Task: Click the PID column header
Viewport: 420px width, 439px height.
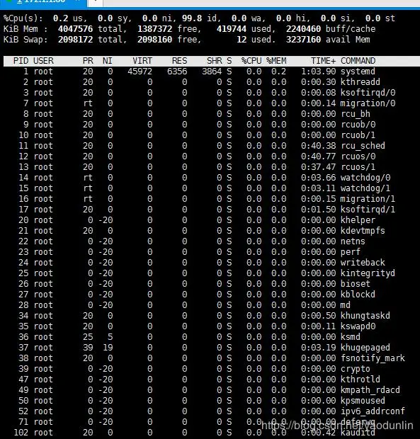Action: [21, 61]
